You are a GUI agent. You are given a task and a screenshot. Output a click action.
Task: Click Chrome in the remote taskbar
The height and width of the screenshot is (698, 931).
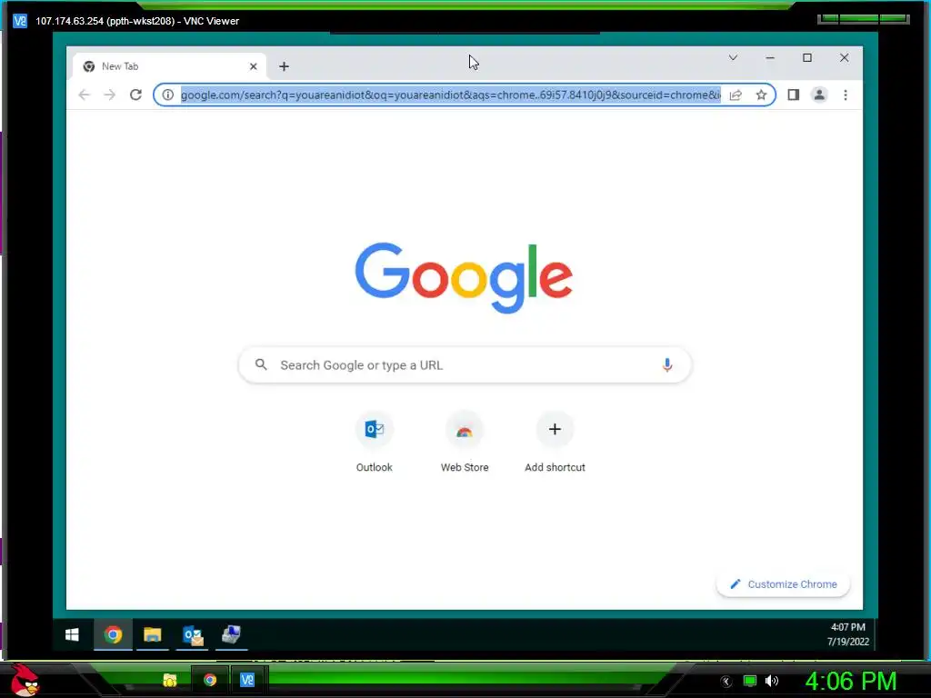pos(113,635)
